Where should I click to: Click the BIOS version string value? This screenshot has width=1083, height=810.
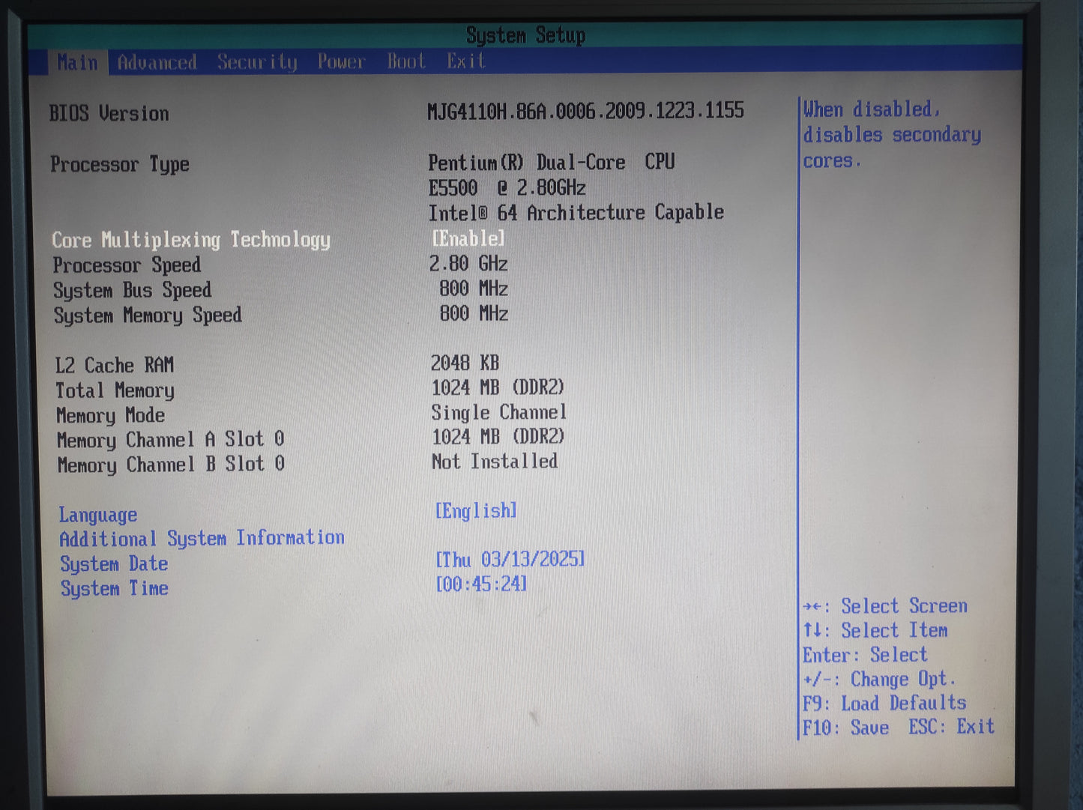(x=585, y=112)
